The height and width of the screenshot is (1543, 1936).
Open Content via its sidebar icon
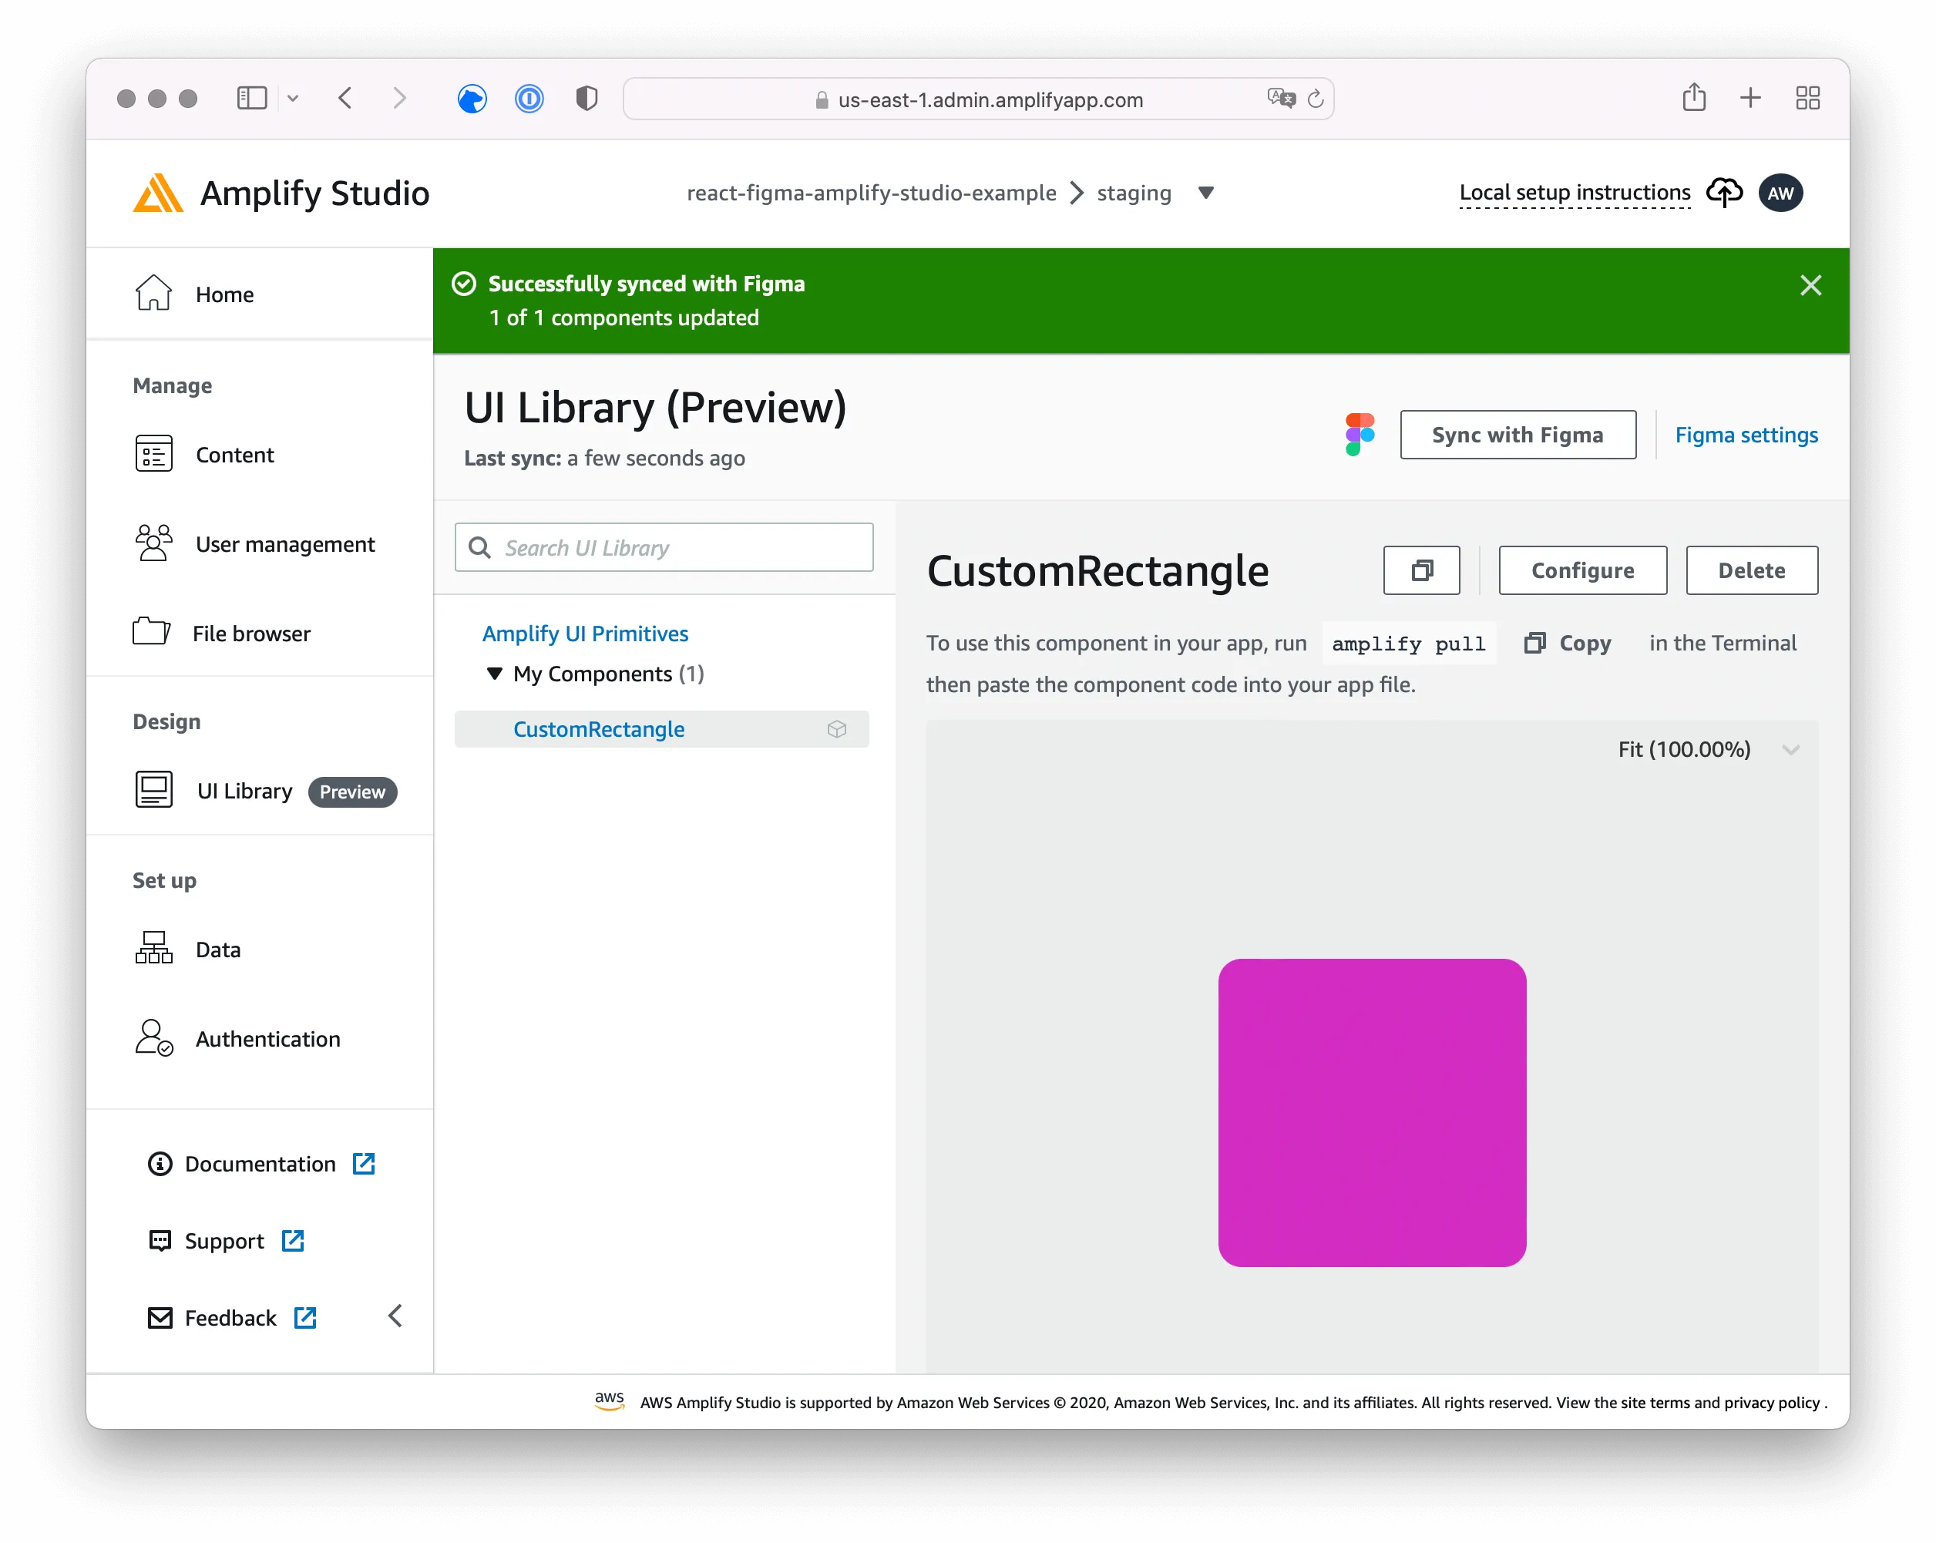153,455
